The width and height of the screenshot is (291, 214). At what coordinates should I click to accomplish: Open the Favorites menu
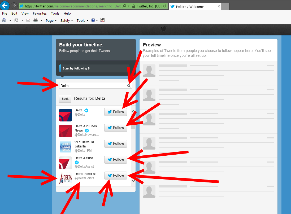tap(40, 13)
